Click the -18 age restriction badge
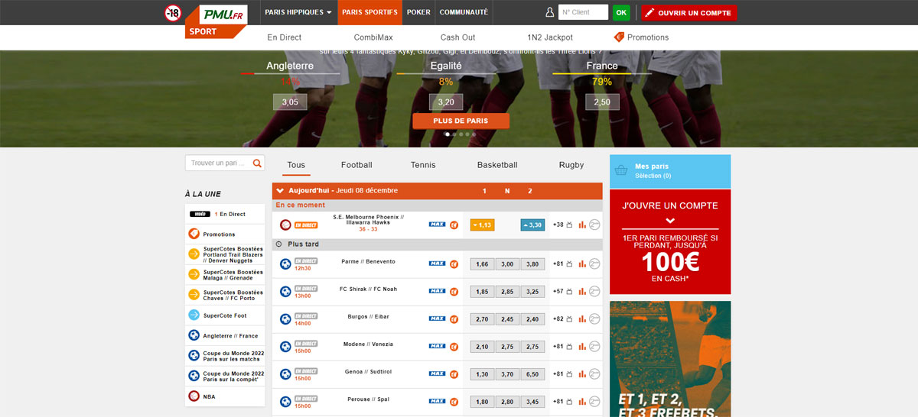Screen dimensions: 918x417 (173, 13)
